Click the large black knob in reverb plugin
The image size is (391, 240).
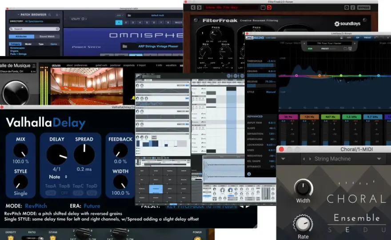pos(16,93)
